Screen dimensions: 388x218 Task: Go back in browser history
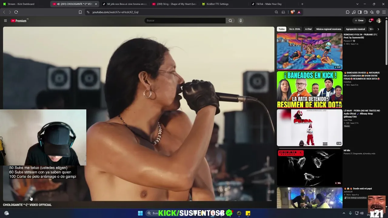point(4,12)
